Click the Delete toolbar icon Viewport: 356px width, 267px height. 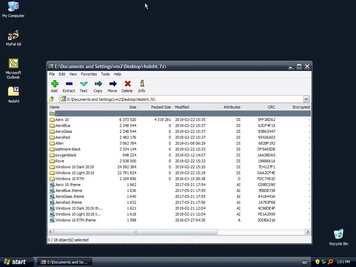point(127,84)
